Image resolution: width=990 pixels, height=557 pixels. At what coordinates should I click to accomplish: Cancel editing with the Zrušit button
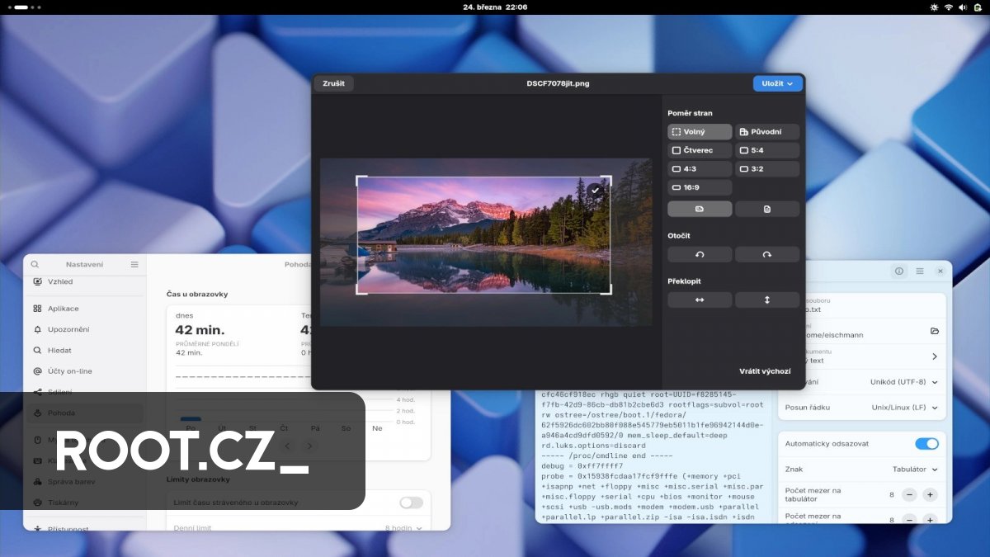[333, 83]
